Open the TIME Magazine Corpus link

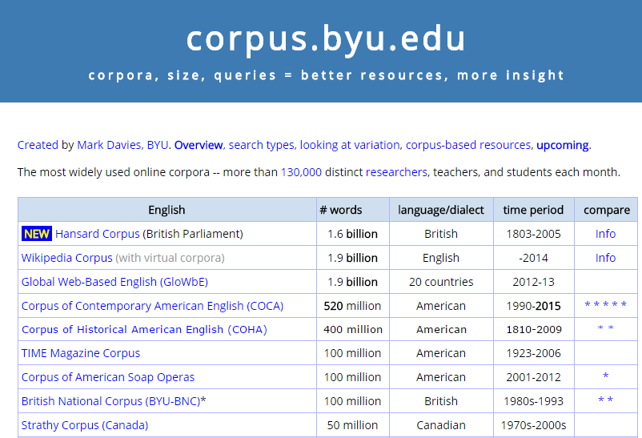[x=81, y=353]
